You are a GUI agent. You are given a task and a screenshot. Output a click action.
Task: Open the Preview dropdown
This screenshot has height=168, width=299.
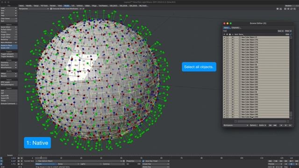coord(275,164)
